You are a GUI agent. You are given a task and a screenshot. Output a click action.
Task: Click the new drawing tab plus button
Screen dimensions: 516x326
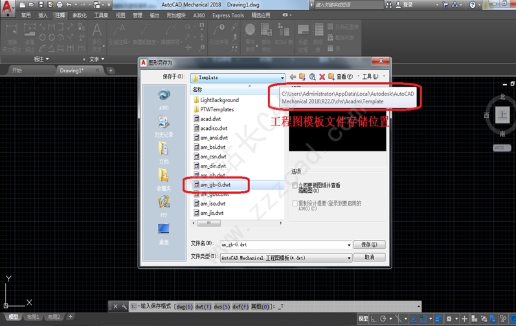111,71
